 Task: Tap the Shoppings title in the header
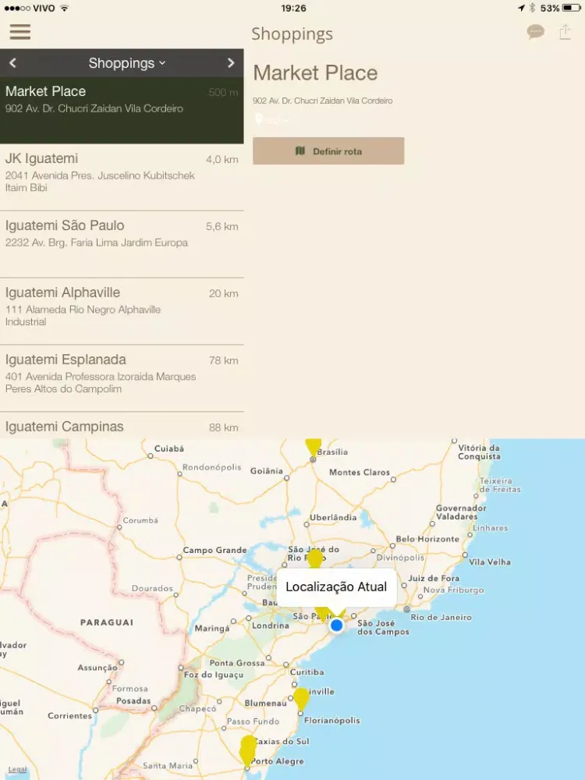coord(292,34)
